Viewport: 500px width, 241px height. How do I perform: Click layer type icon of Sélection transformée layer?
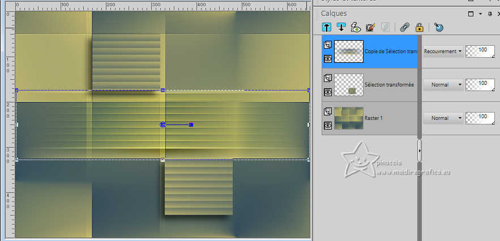(x=327, y=78)
